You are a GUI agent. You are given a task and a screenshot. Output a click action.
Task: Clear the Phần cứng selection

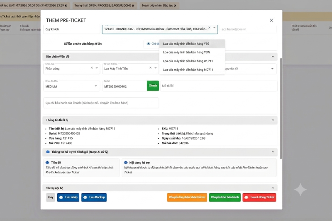(x=92, y=68)
